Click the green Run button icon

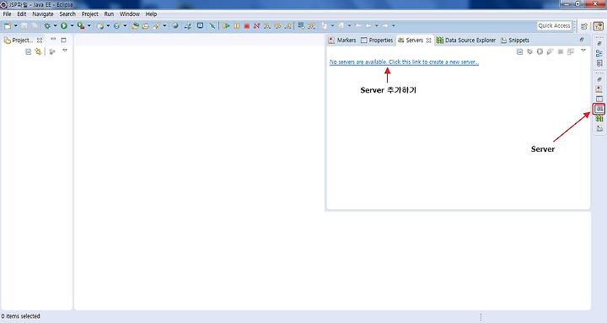(64, 26)
